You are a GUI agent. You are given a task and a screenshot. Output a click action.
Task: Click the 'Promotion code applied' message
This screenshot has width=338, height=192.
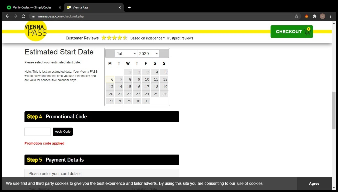point(44,143)
